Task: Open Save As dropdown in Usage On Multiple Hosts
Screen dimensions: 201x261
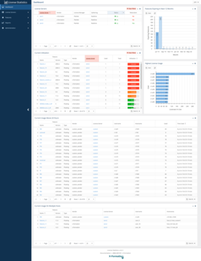Action: tap(191, 244)
